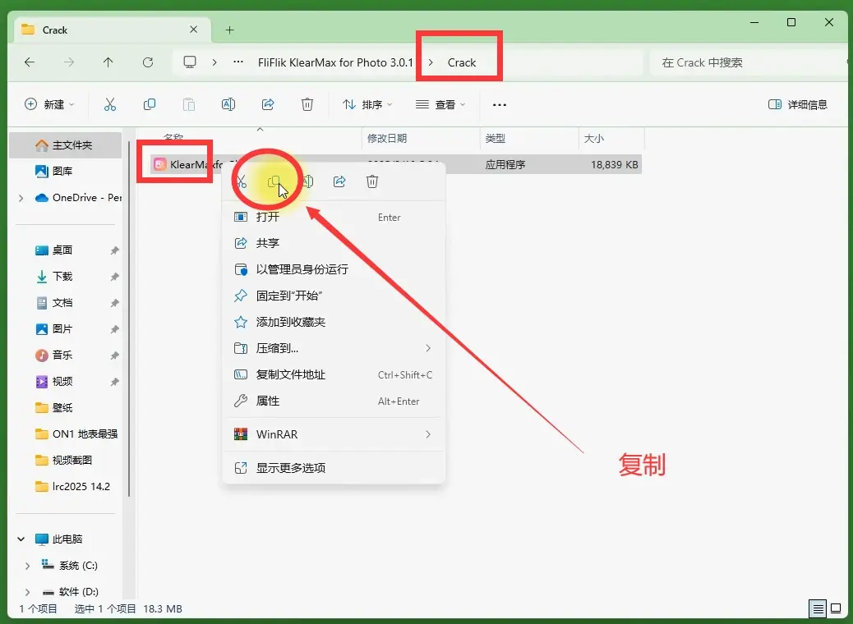853x624 pixels.
Task: Click the FliFlik KlearMax for Photo 3.0.1 breadcrumb
Action: pos(335,62)
